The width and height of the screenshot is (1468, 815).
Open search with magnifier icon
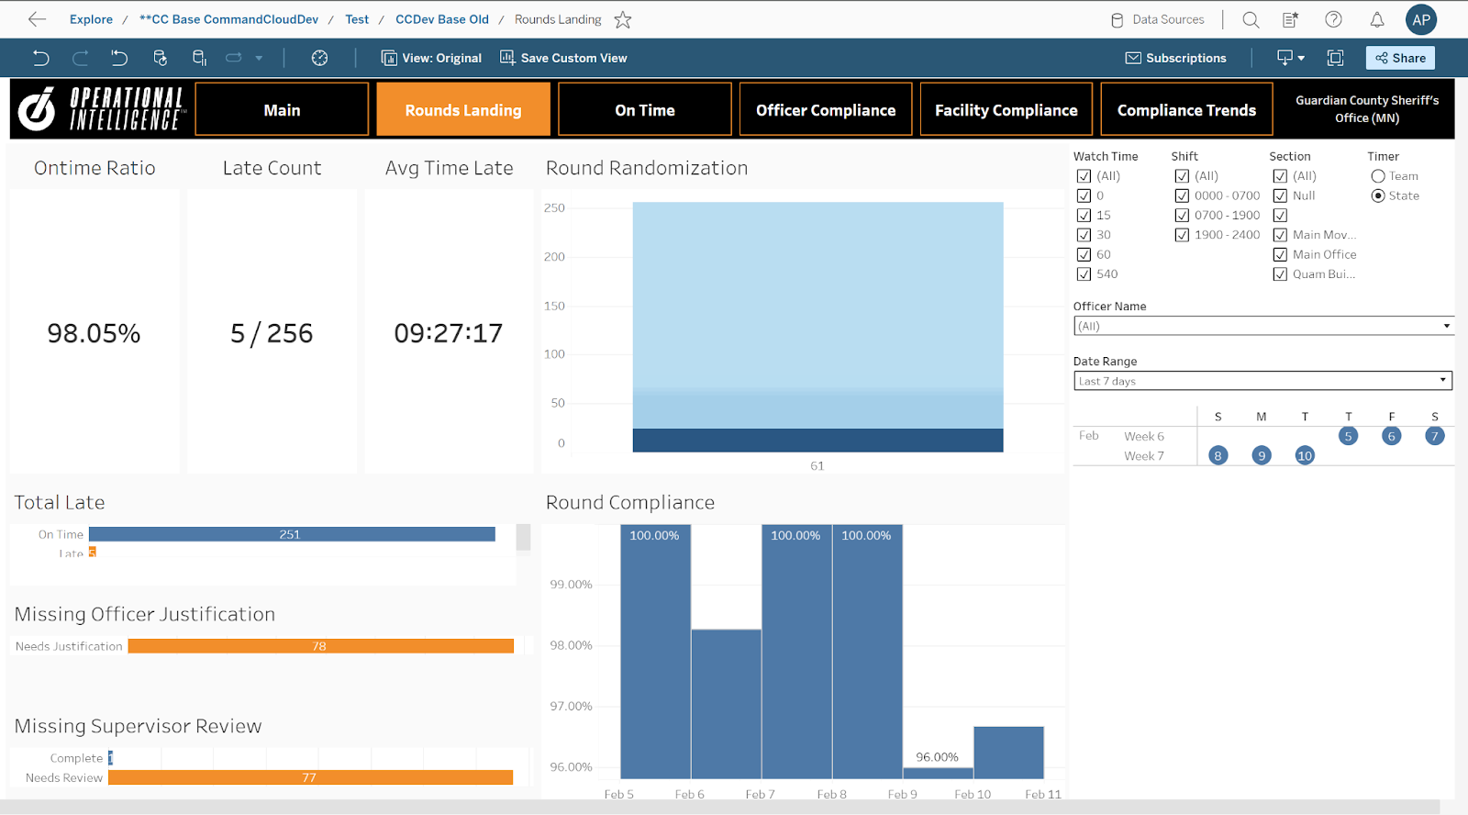tap(1251, 19)
